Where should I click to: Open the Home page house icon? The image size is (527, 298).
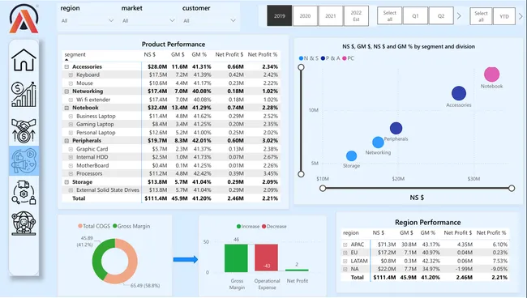[24, 60]
